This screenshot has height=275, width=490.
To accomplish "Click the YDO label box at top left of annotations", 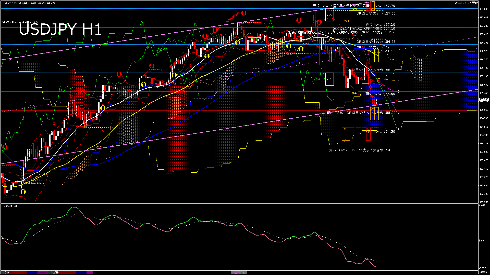I will pyautogui.click(x=329, y=15).
